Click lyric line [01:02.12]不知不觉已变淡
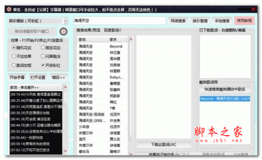262x160 pixels. [36, 150]
